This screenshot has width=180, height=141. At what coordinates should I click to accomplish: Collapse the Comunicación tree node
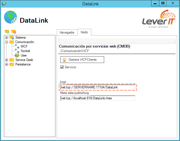6,42
